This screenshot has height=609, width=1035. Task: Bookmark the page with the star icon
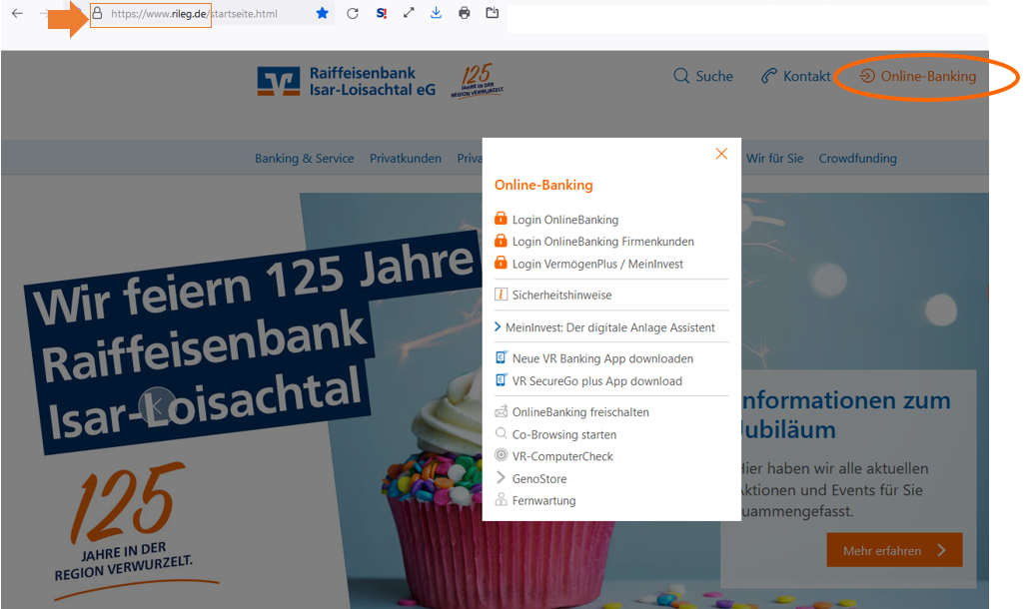[x=322, y=13]
